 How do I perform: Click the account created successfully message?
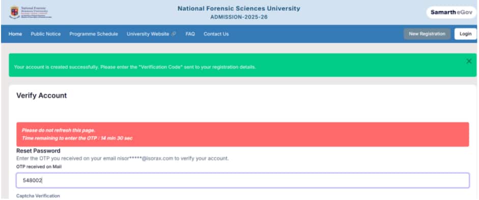click(135, 67)
